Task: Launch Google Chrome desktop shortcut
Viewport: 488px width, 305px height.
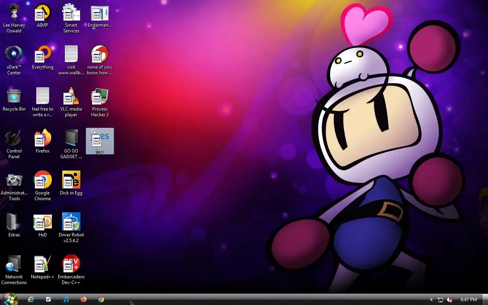Action: [42, 186]
